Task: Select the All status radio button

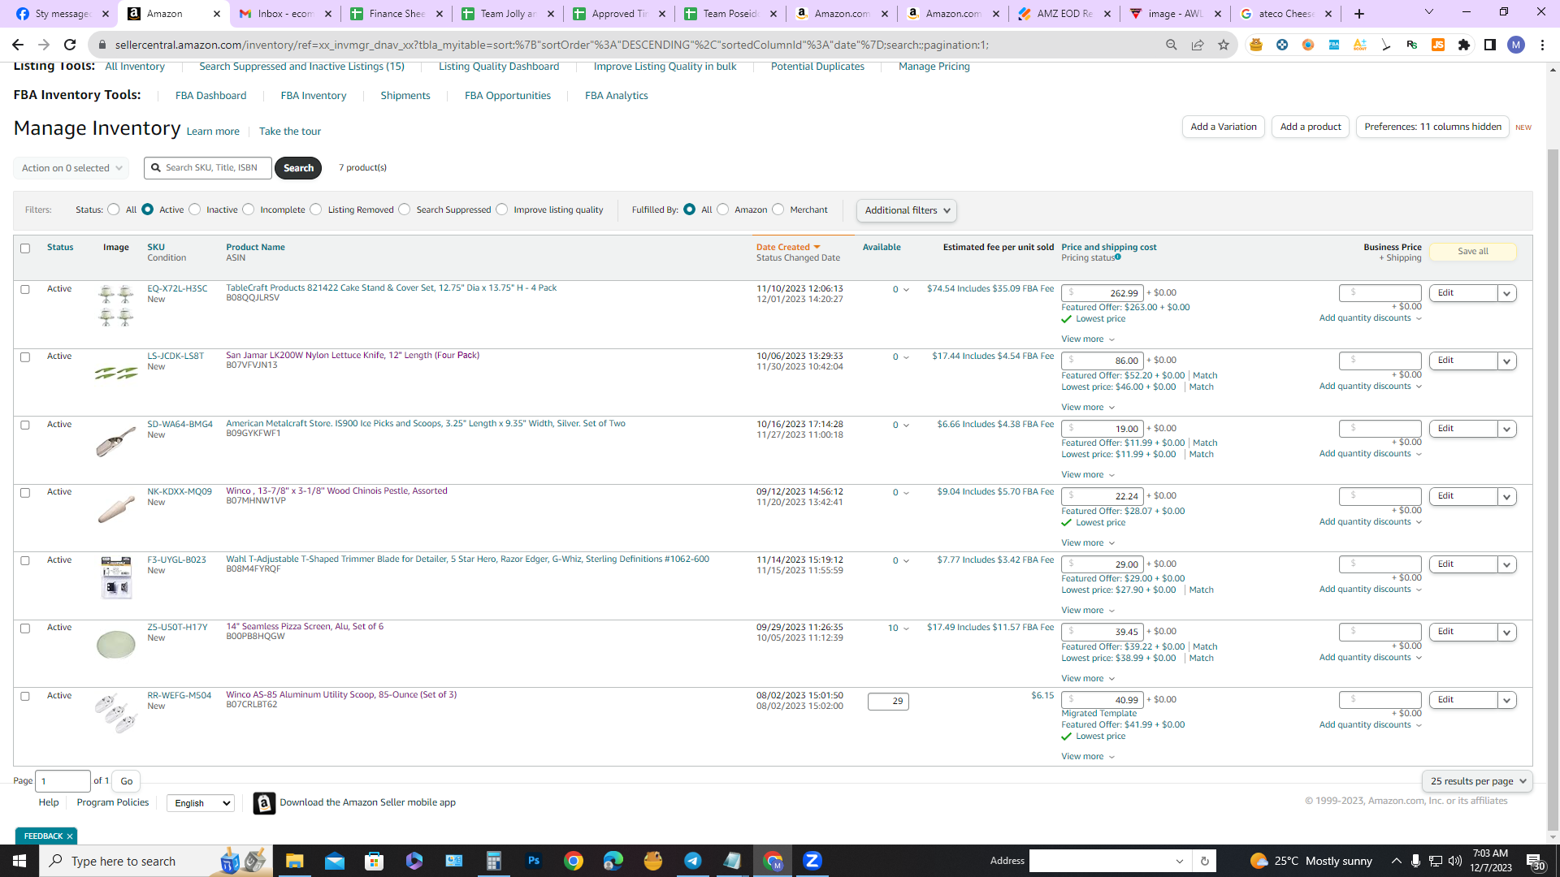Action: click(114, 210)
